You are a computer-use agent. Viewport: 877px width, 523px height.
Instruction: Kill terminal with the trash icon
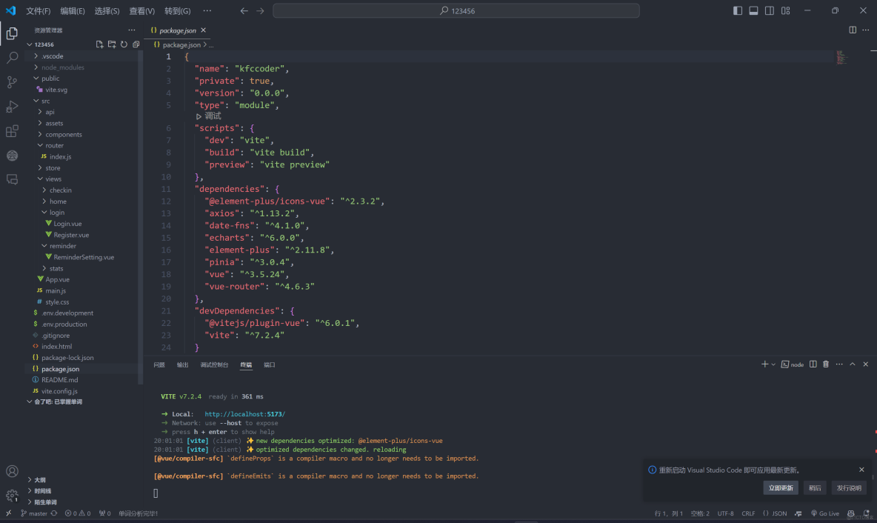[x=826, y=364]
